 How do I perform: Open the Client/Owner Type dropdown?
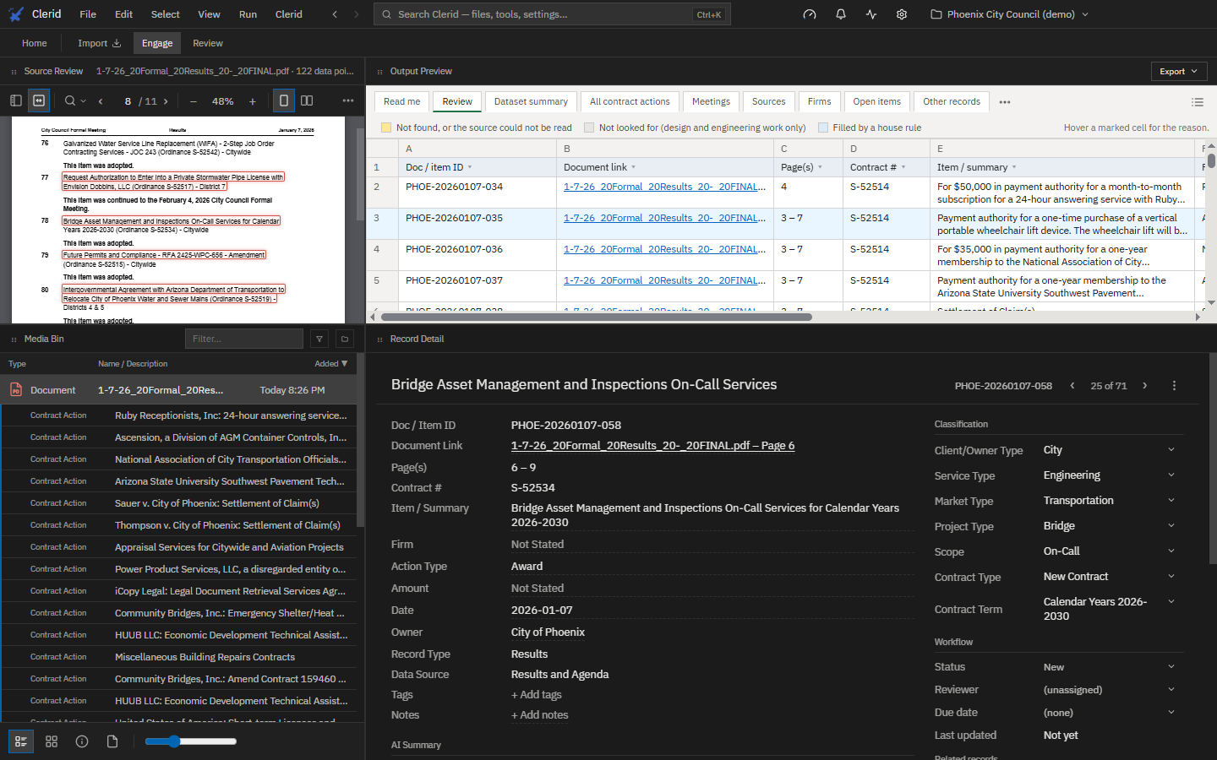[x=1108, y=450]
